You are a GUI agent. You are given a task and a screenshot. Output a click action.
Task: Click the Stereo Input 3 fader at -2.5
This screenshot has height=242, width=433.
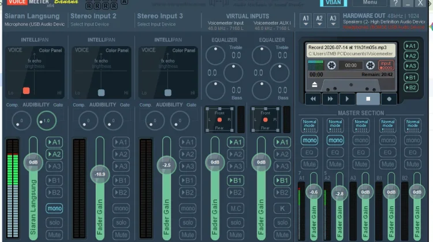(x=166, y=165)
